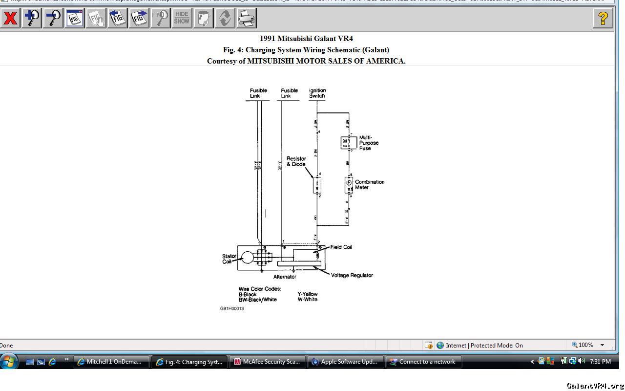Click the zoom magnifier in status bar
The height and width of the screenshot is (391, 625).
click(575, 345)
